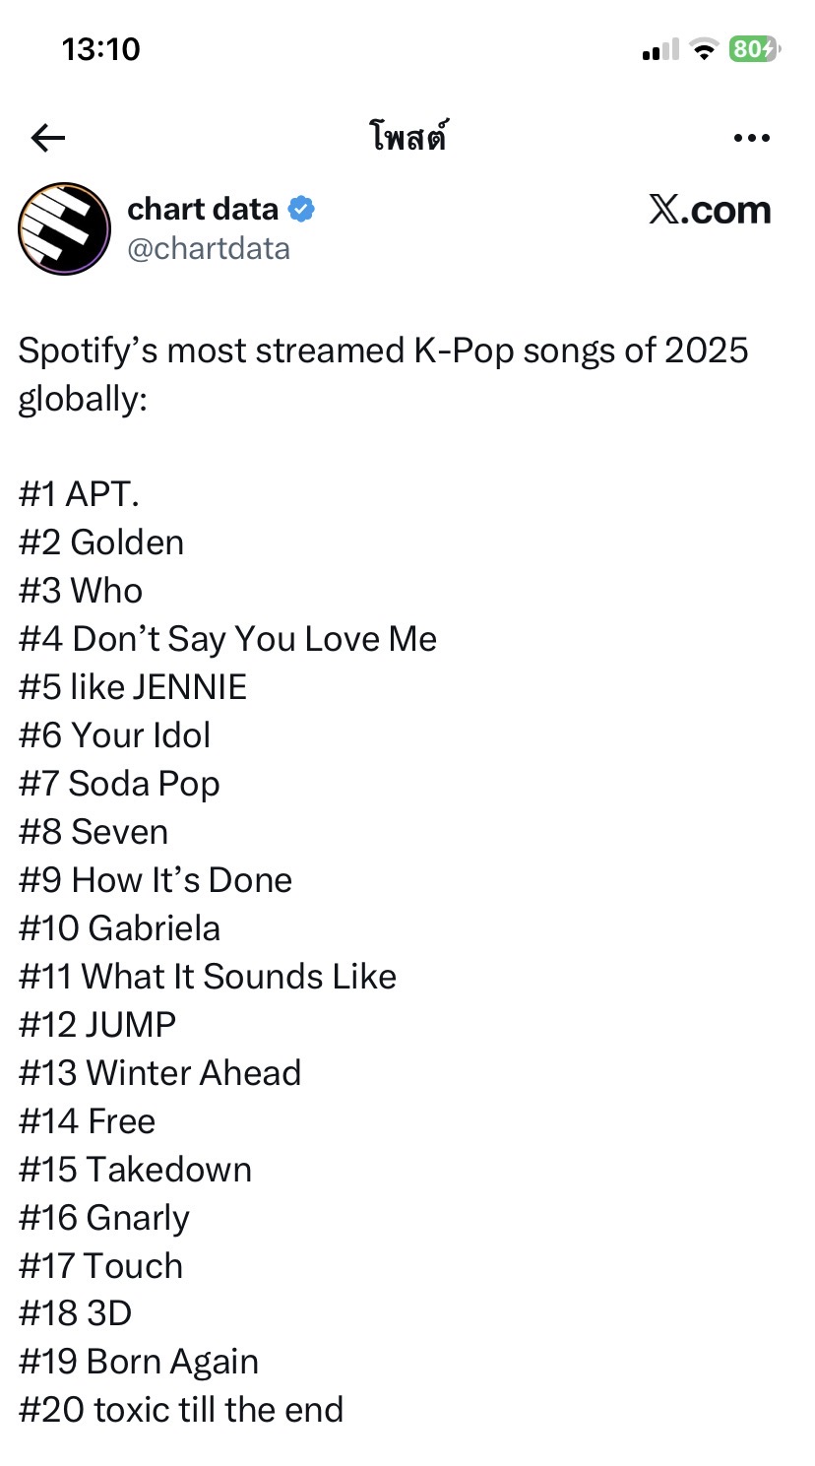
Task: Tap the 13:10 clock
Action: pyautogui.click(x=101, y=49)
